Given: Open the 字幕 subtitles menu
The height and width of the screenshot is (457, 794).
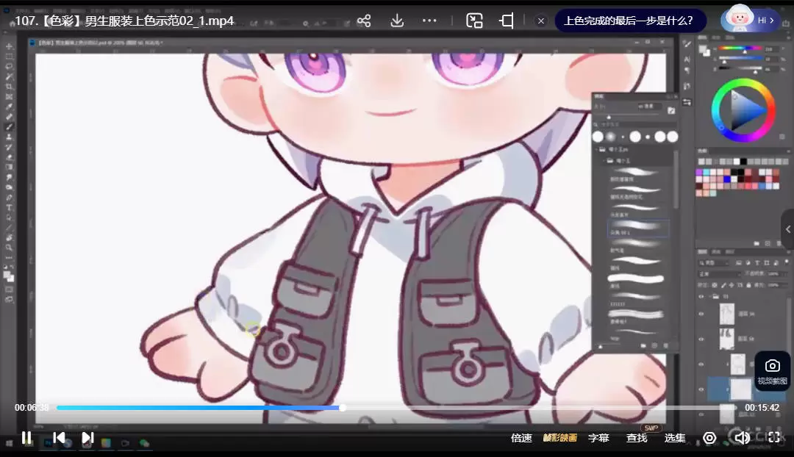Looking at the screenshot, I should tap(598, 438).
